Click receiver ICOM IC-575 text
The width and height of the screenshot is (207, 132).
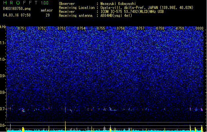coord(132,12)
